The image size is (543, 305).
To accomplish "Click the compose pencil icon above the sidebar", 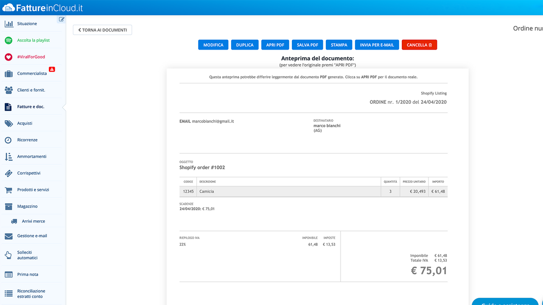I will click(x=62, y=19).
